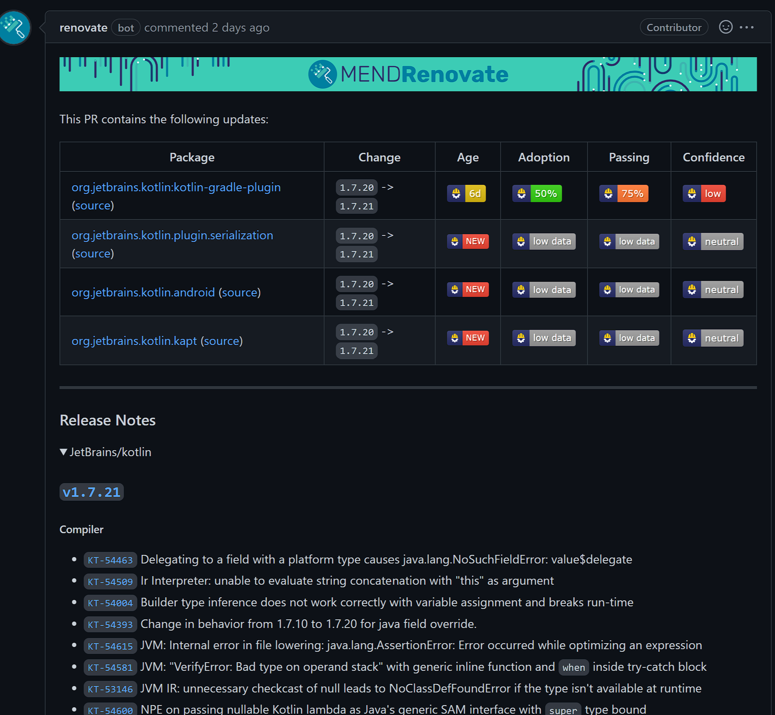Click the bot label badge
Screen dimensions: 775x715
(x=126, y=28)
